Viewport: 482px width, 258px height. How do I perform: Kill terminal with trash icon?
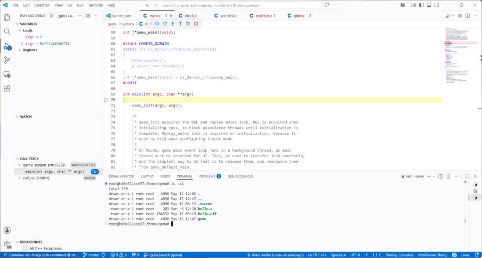(x=448, y=176)
